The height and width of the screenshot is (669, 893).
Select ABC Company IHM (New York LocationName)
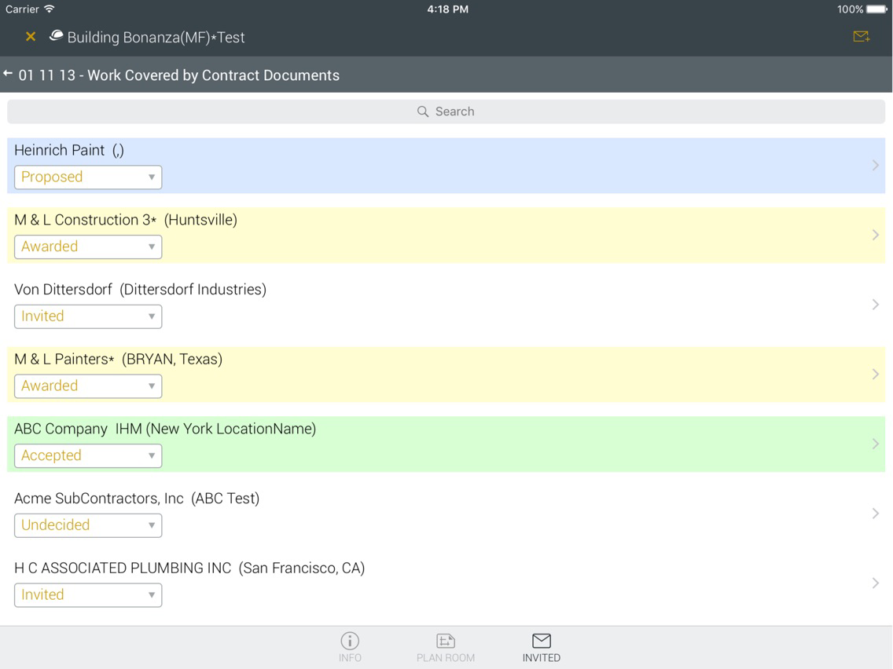[x=165, y=429]
